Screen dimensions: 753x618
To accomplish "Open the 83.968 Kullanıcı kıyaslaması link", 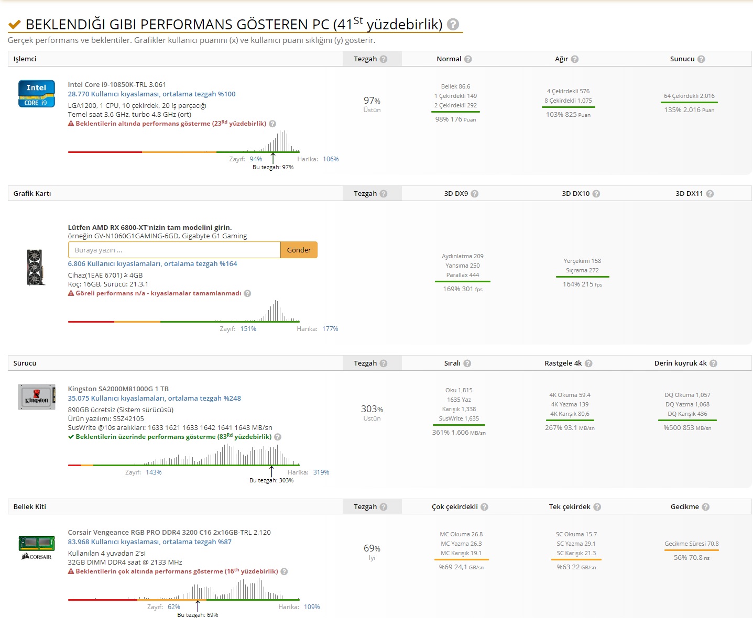I will click(150, 542).
